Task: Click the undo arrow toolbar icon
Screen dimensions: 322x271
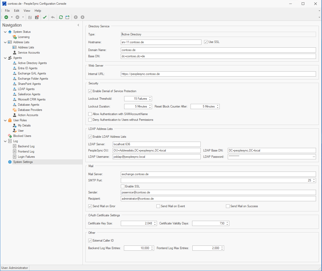Action: [53, 17]
